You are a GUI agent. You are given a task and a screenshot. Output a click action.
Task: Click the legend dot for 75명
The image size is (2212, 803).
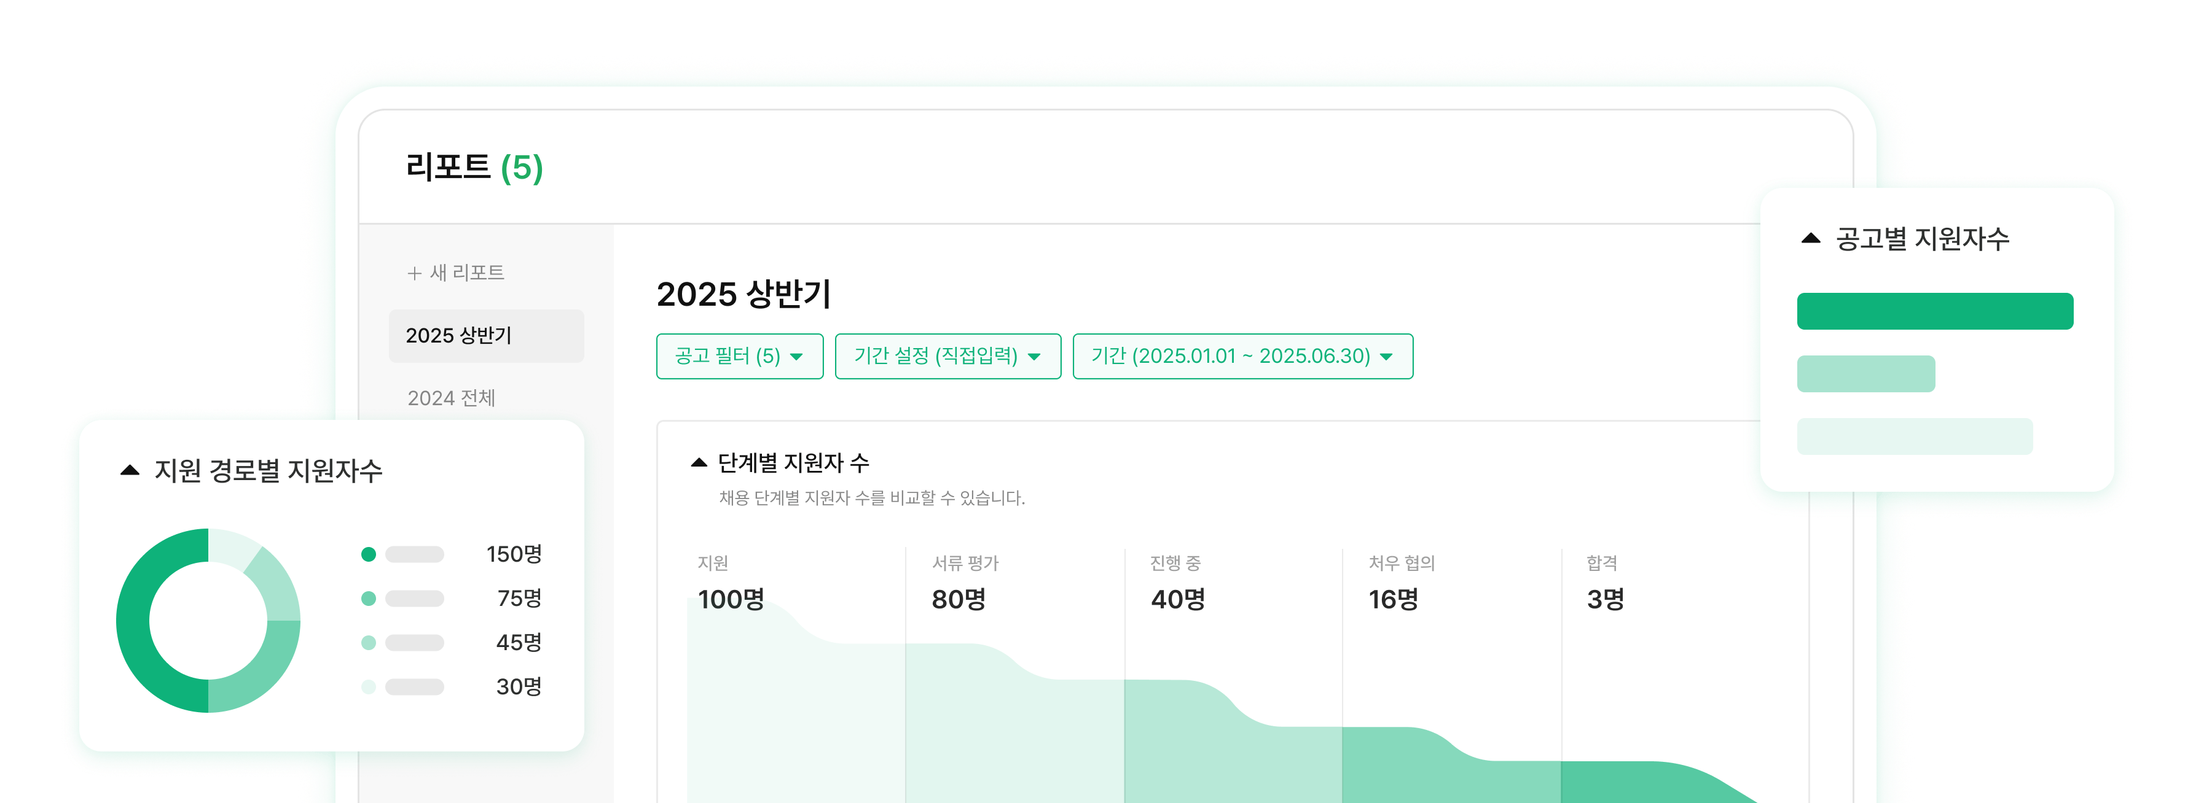click(x=369, y=599)
